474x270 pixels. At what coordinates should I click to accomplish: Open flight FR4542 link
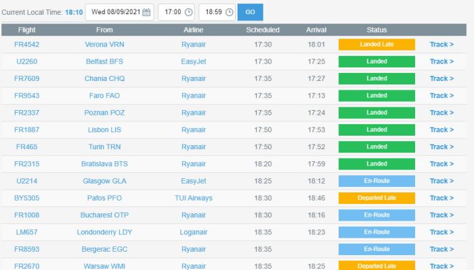pyautogui.click(x=27, y=45)
